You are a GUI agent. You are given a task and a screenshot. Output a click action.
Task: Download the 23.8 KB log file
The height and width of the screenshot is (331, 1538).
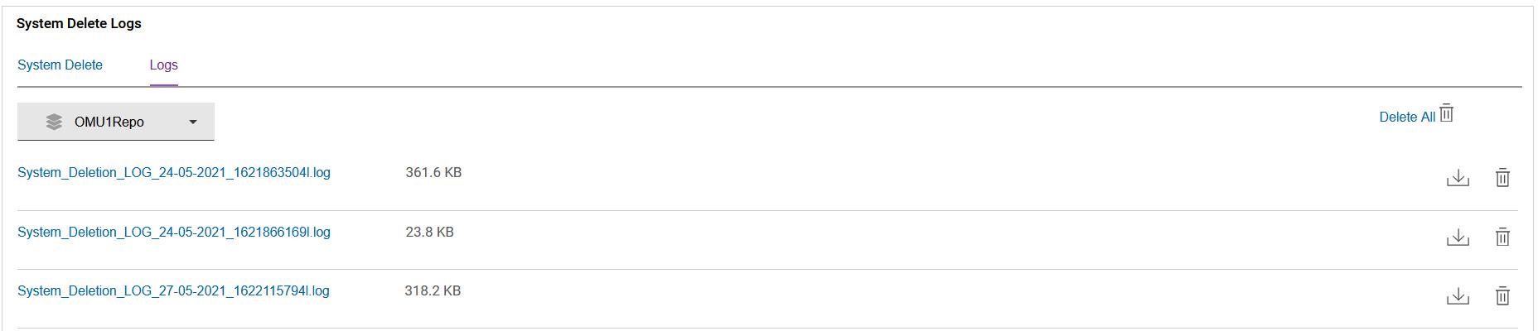point(1458,237)
